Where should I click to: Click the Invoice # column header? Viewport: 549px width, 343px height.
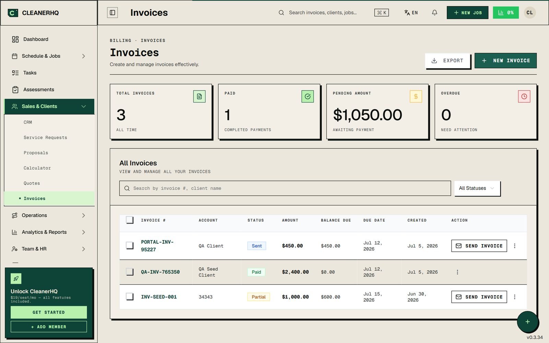coord(153,220)
